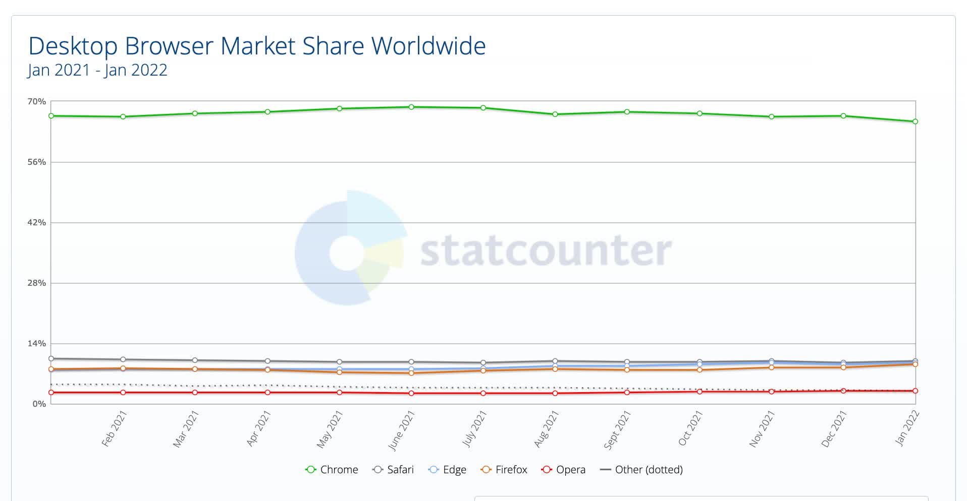Hide the Edge series via legend
The width and height of the screenshot is (967, 501).
(x=447, y=470)
